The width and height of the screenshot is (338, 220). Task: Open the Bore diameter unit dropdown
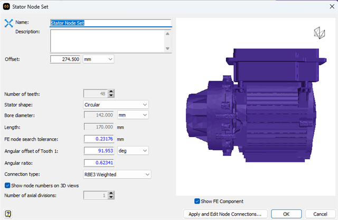click(133, 115)
